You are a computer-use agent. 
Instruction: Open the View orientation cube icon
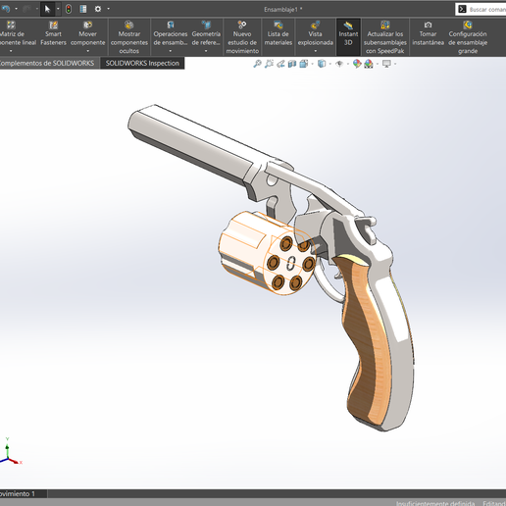pyautogui.click(x=304, y=64)
